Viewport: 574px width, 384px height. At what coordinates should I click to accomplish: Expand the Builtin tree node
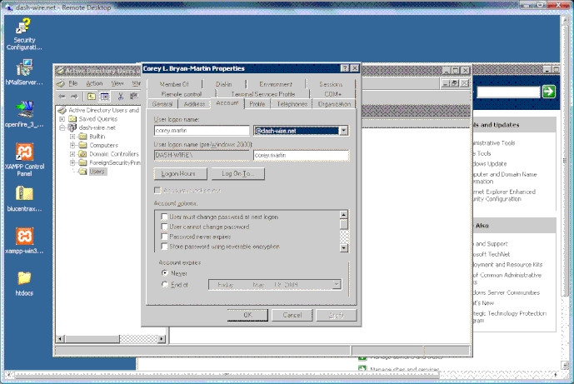pos(72,136)
